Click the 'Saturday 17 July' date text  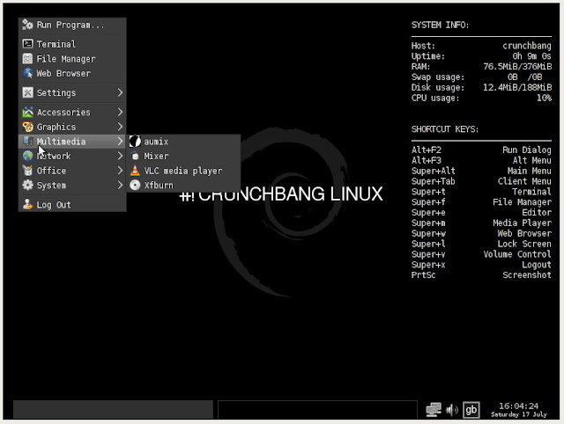(x=518, y=414)
